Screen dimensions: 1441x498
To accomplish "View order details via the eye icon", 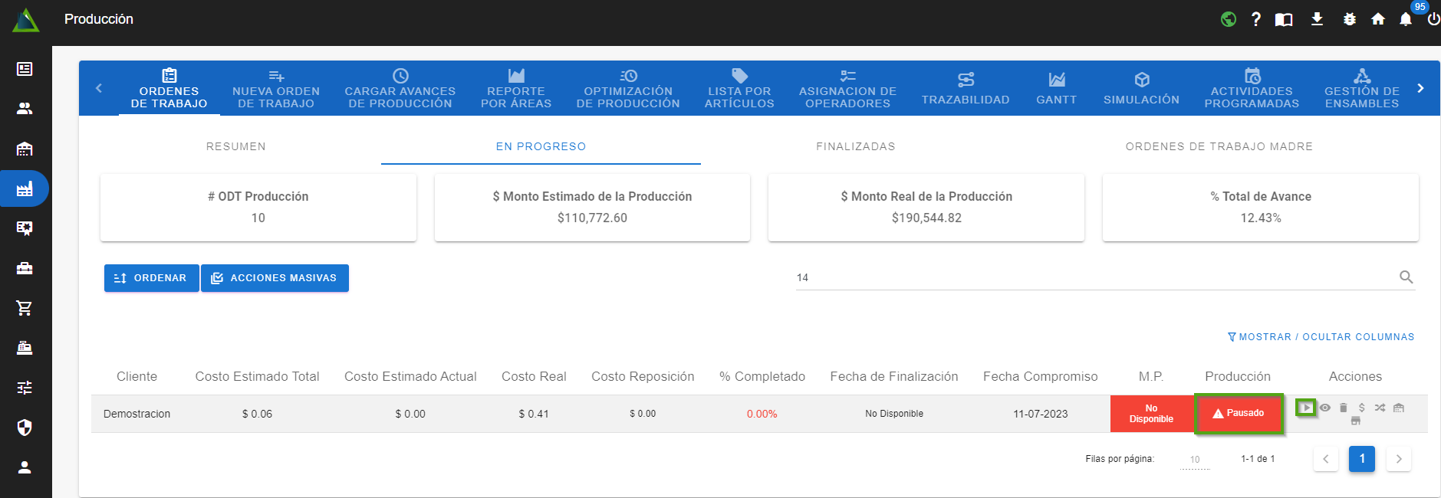I will click(1324, 408).
